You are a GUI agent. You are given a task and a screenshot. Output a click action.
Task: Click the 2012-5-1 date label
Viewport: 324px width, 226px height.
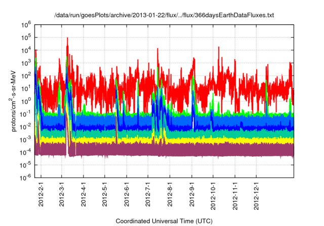105,194
